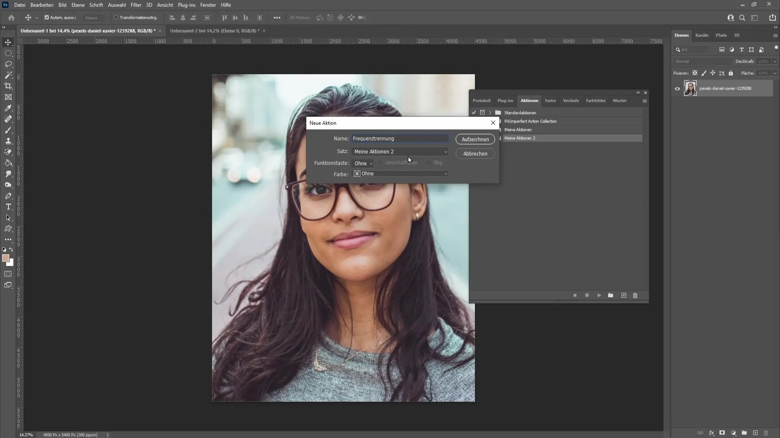Open the Funktionstaste dropdown

362,163
